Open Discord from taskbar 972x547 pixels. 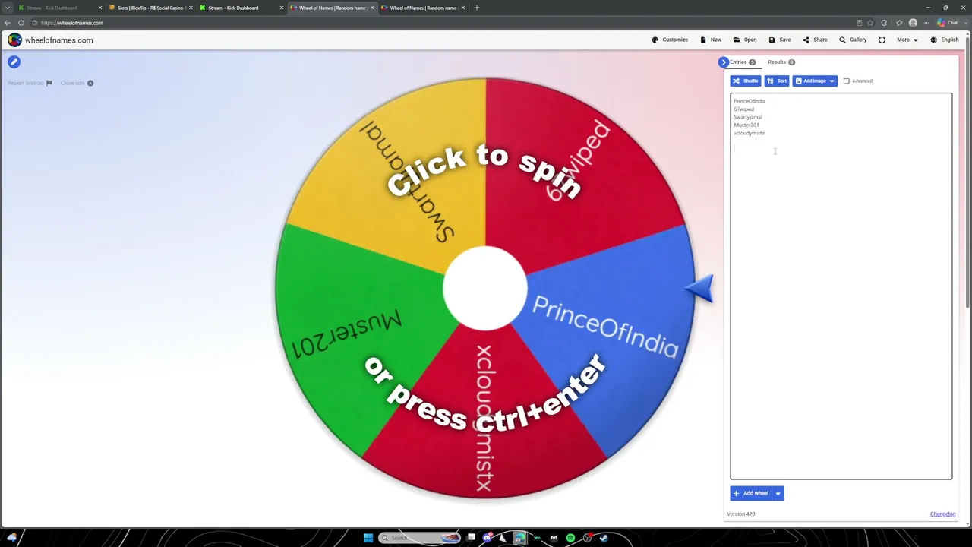[488, 538]
